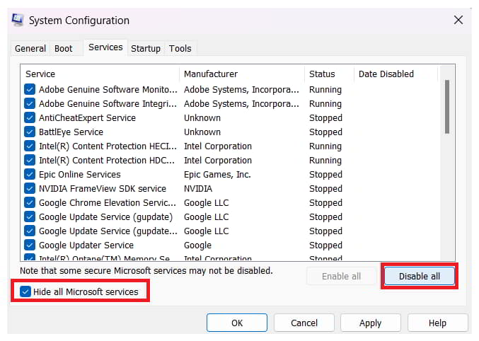Uncheck AntiCheatExpert Service checkbox
This screenshot has height=341, width=479.
(x=30, y=118)
